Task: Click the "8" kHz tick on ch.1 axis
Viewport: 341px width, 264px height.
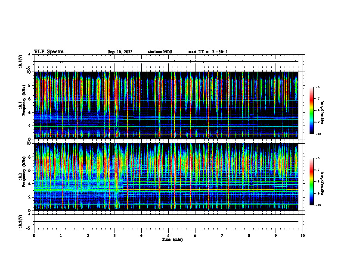Action: point(30,85)
